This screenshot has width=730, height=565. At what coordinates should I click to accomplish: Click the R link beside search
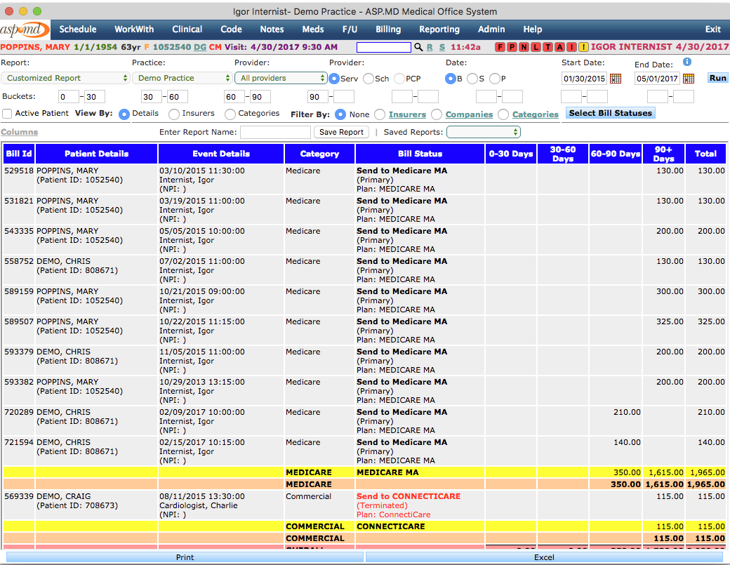click(430, 47)
